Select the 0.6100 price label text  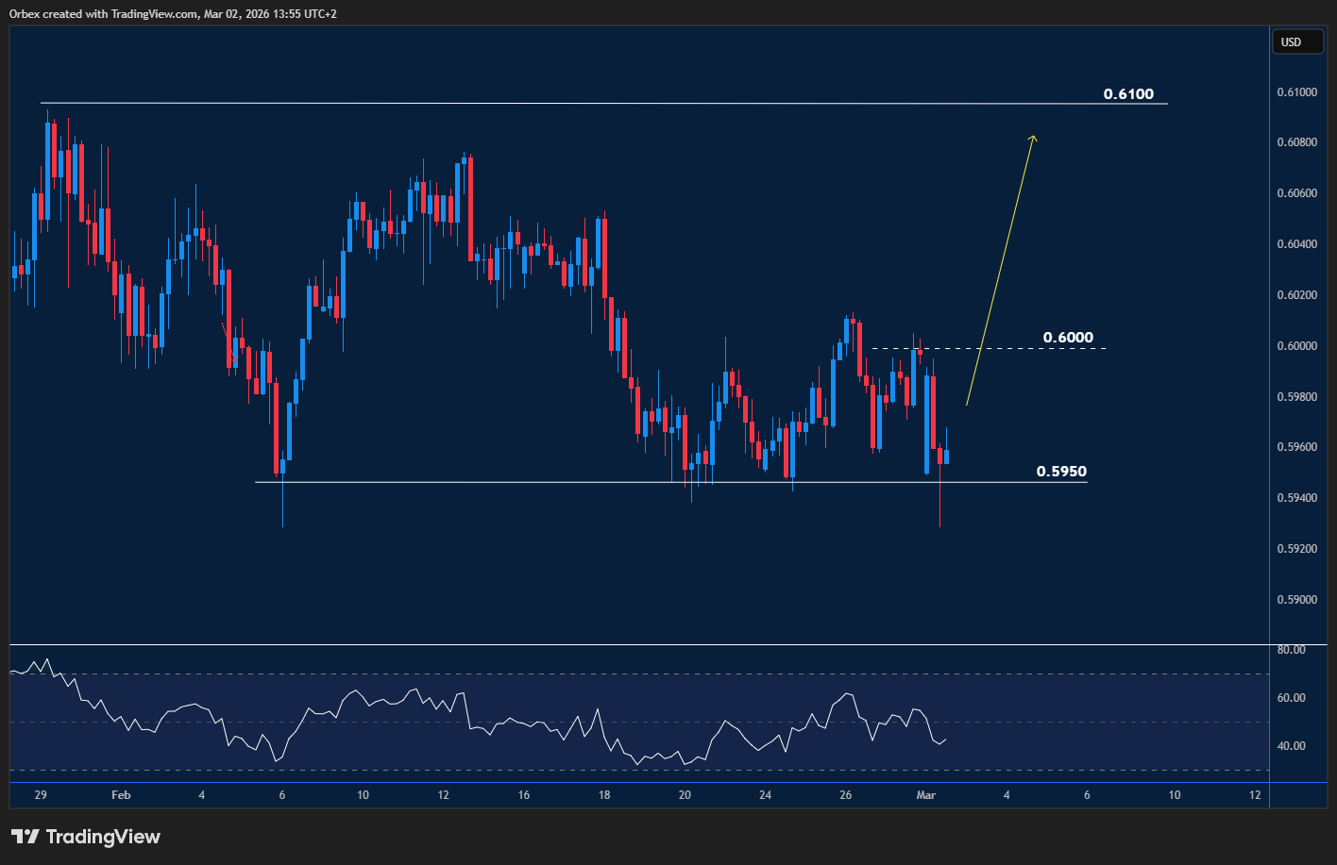(x=1129, y=93)
